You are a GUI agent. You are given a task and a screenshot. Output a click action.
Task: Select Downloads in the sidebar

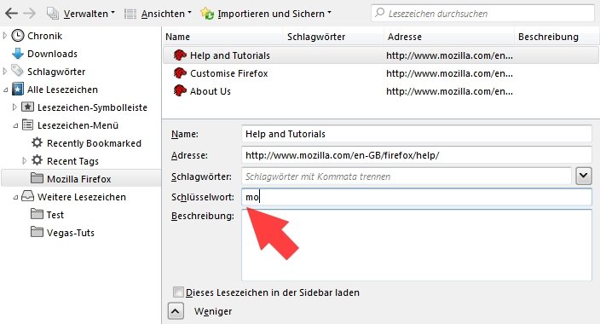point(52,54)
